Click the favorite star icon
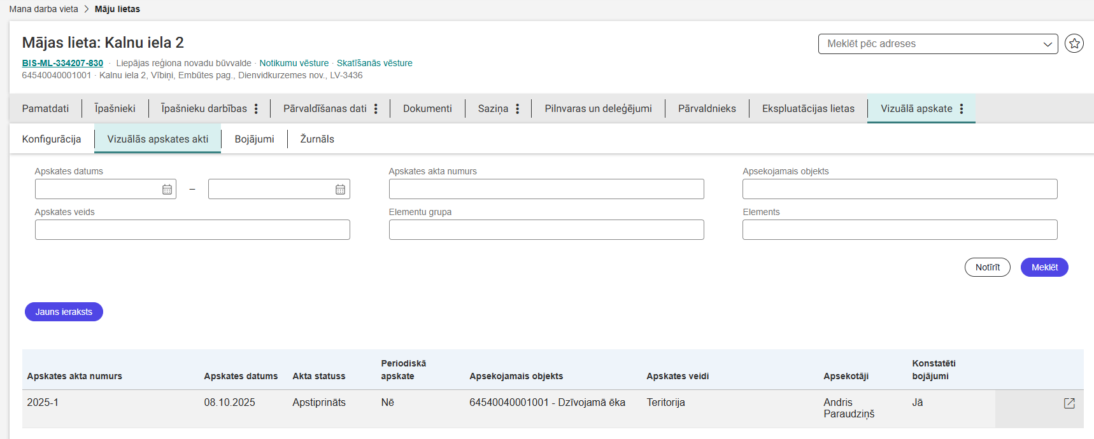The image size is (1094, 439). point(1074,43)
